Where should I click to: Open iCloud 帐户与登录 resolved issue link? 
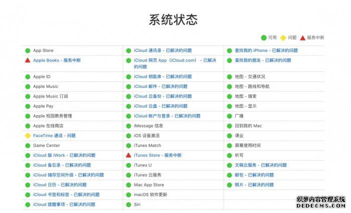[167, 116]
